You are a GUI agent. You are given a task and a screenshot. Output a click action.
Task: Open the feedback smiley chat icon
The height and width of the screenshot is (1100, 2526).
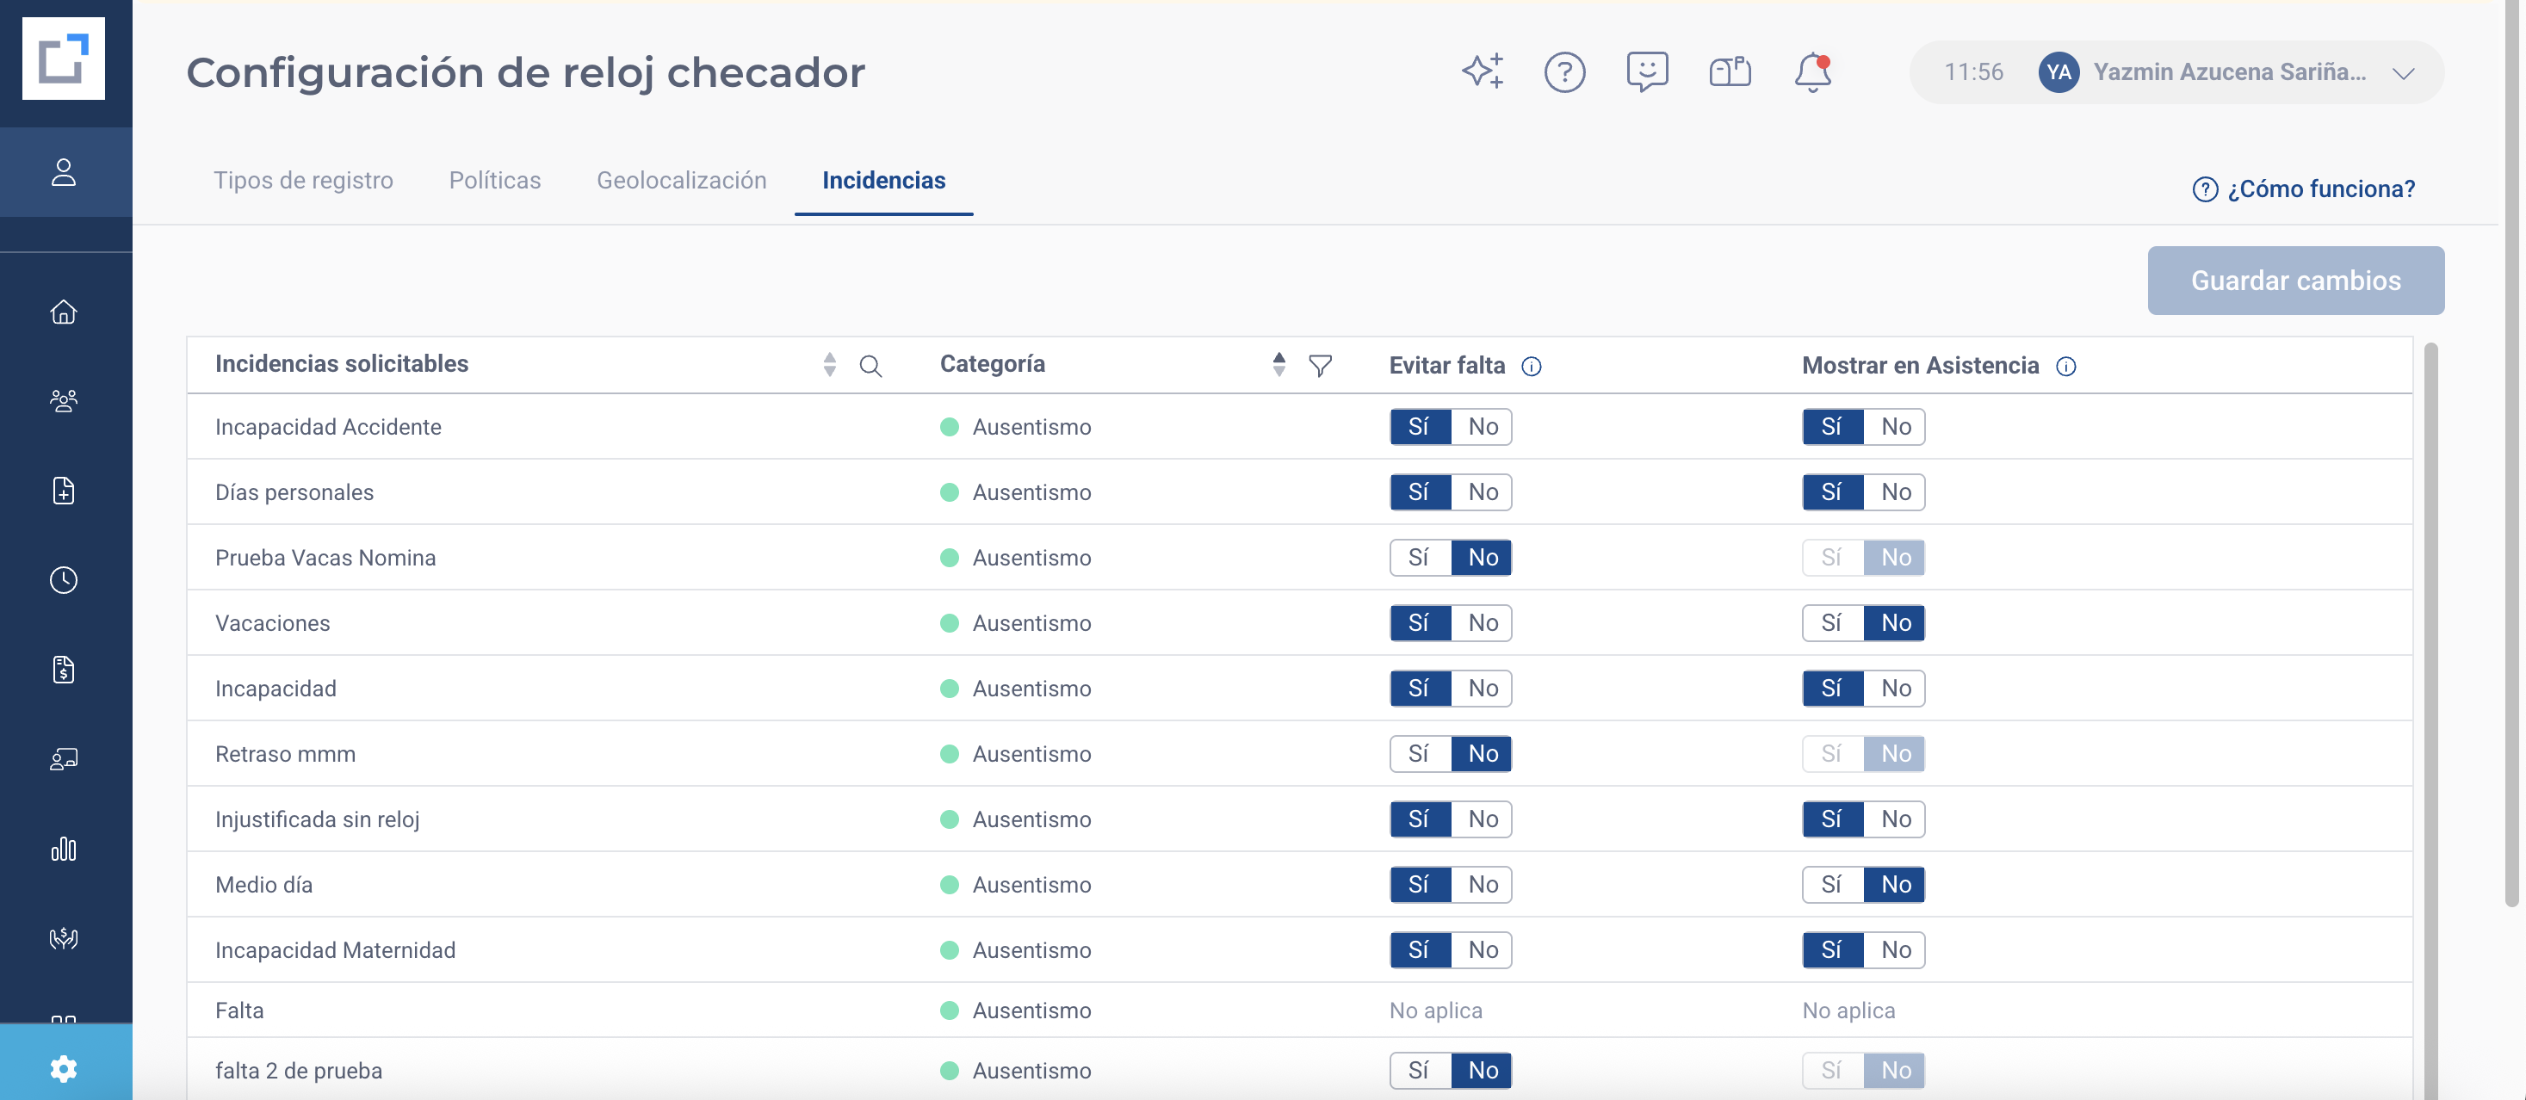click(1646, 71)
